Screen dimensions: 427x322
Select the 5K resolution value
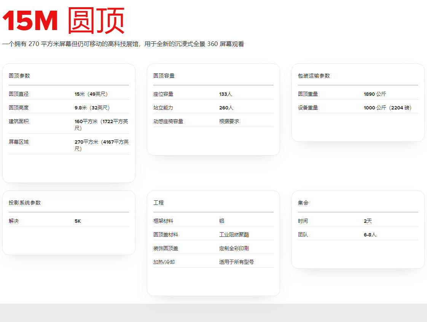[x=78, y=221]
